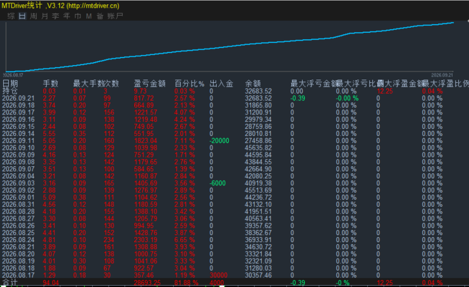Screen dimensions: 469x287
Task: Click the -20000 withdrawal value
Action: [x=219, y=141]
